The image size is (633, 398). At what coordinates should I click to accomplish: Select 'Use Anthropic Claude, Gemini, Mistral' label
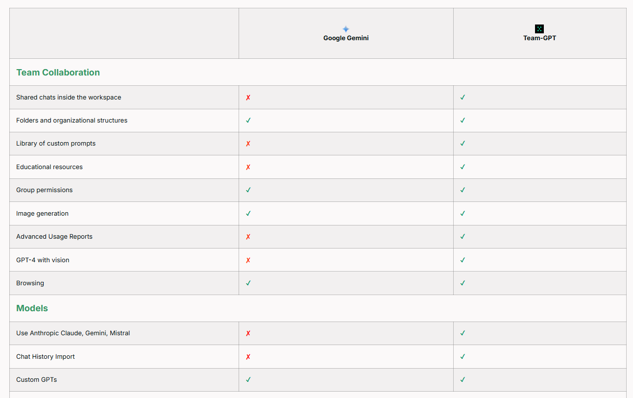73,333
